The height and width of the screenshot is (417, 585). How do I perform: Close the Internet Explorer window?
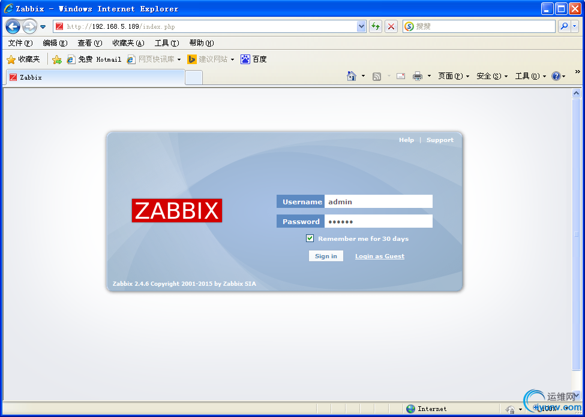click(x=575, y=8)
